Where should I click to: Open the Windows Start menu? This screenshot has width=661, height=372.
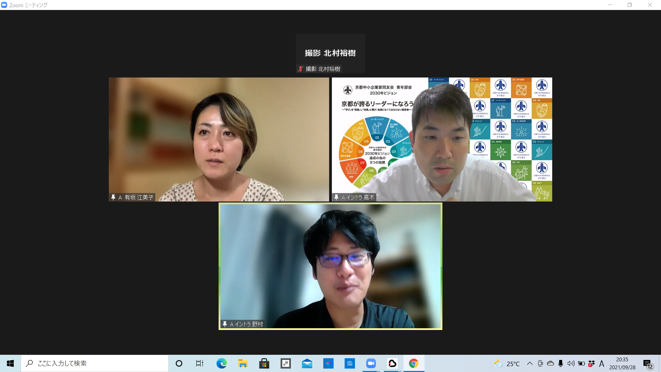click(x=10, y=363)
